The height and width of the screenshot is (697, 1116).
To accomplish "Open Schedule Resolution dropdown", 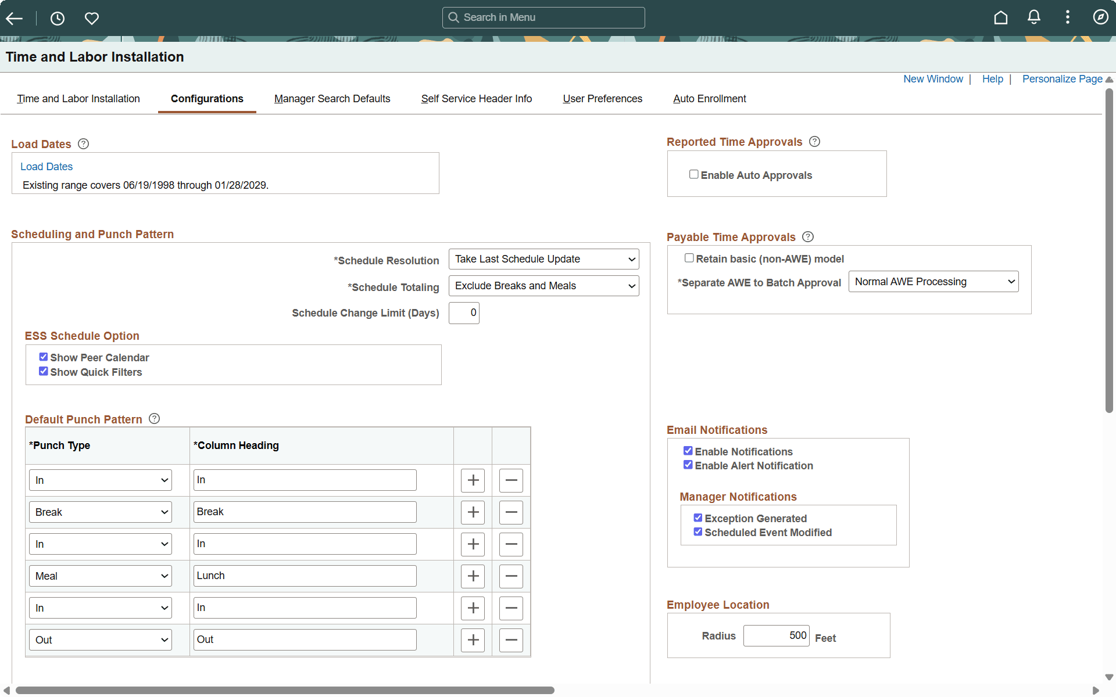I will tap(543, 259).
